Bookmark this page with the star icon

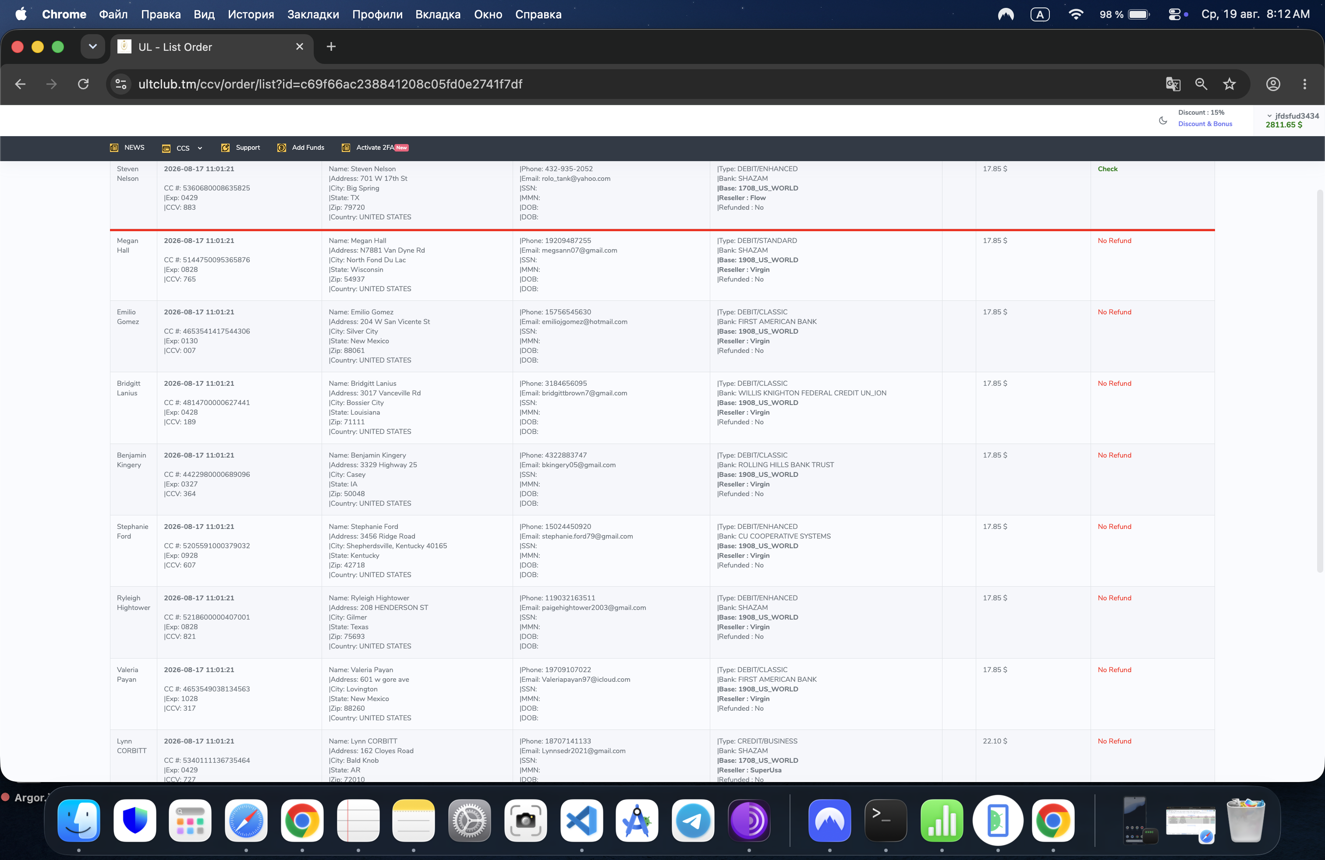pos(1229,84)
